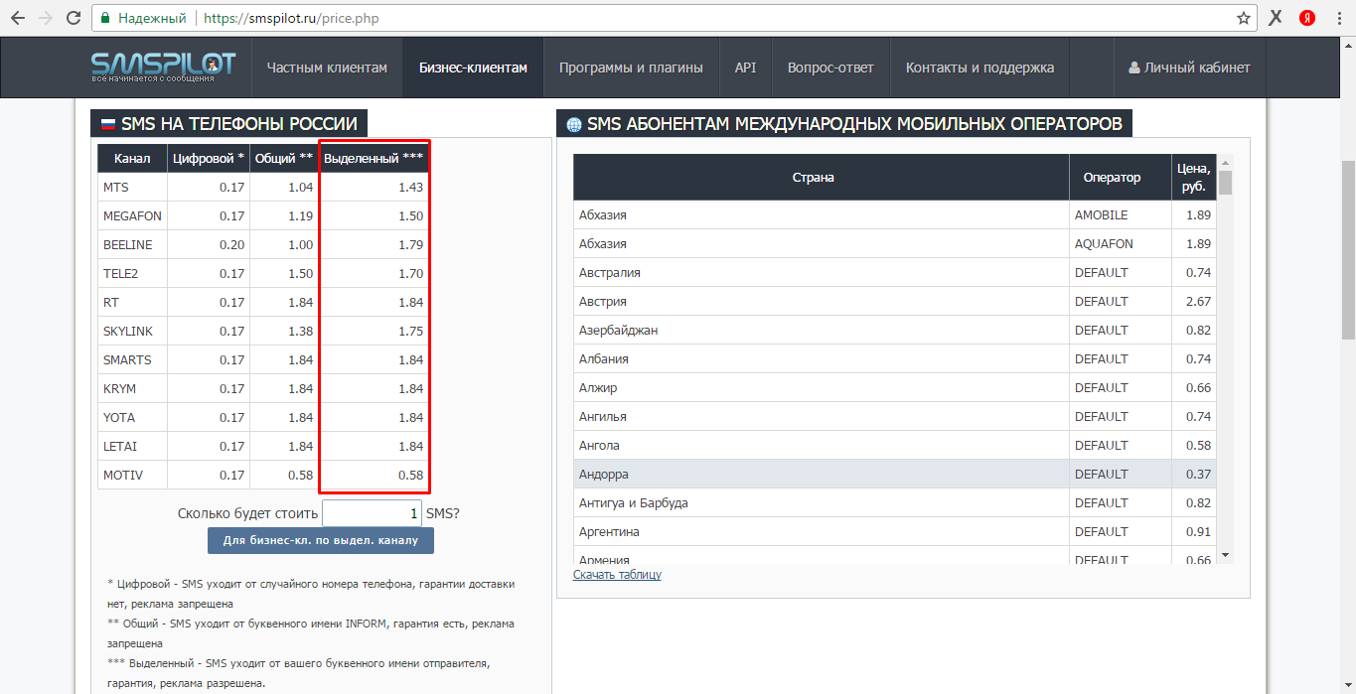
Task: Click the SMSPILOT logo
Action: 163,68
